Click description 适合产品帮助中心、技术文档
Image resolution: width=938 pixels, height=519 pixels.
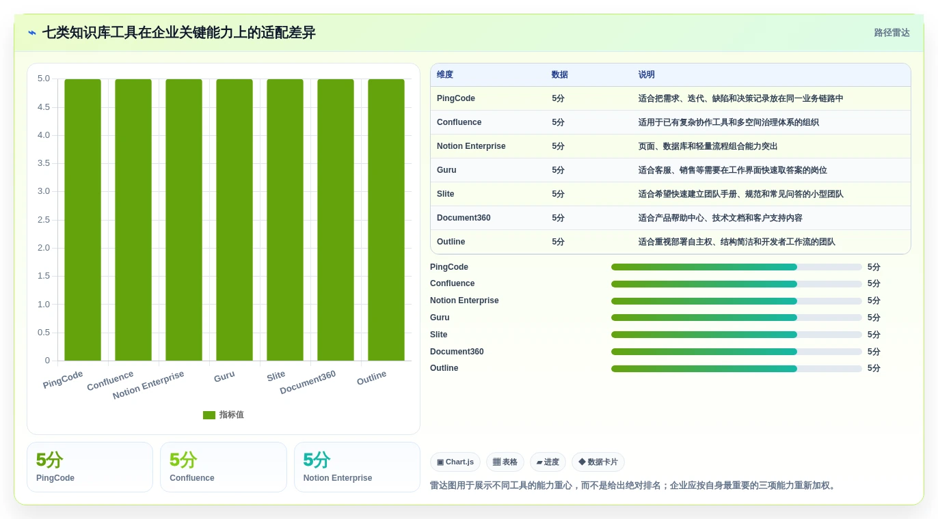tap(721, 218)
